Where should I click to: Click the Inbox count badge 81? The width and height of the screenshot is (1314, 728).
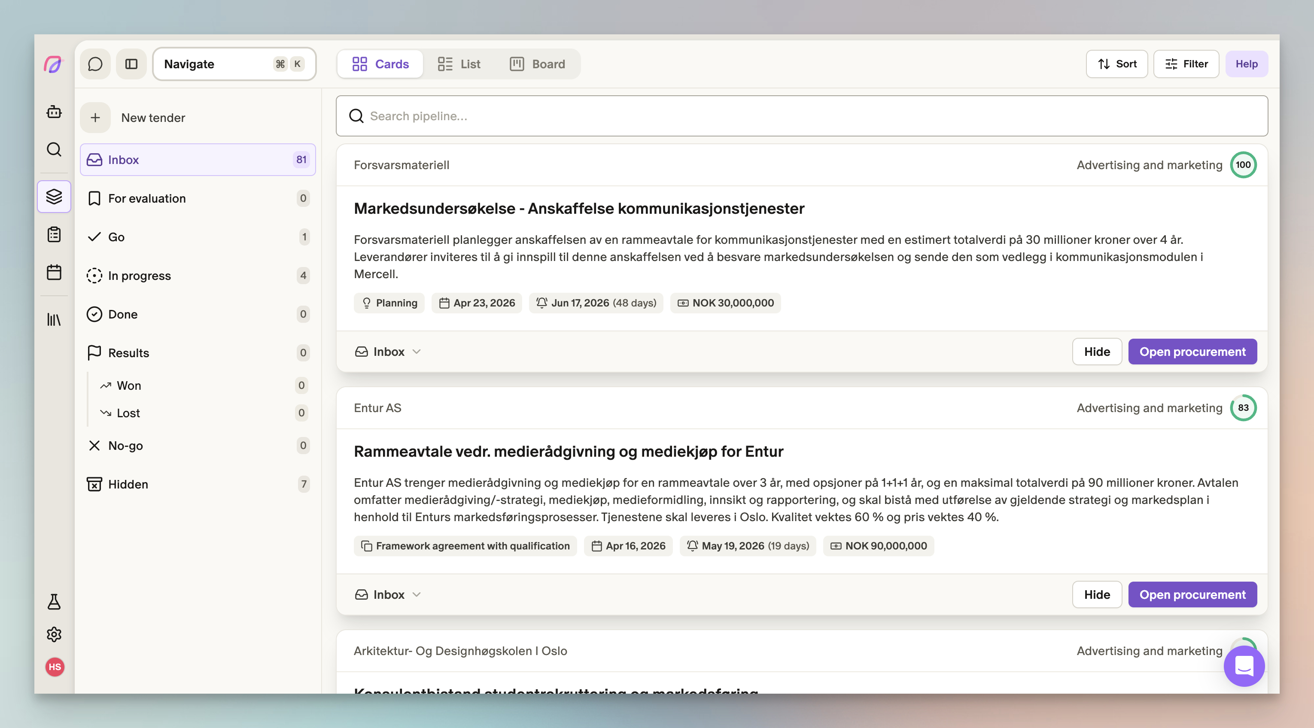pyautogui.click(x=301, y=160)
